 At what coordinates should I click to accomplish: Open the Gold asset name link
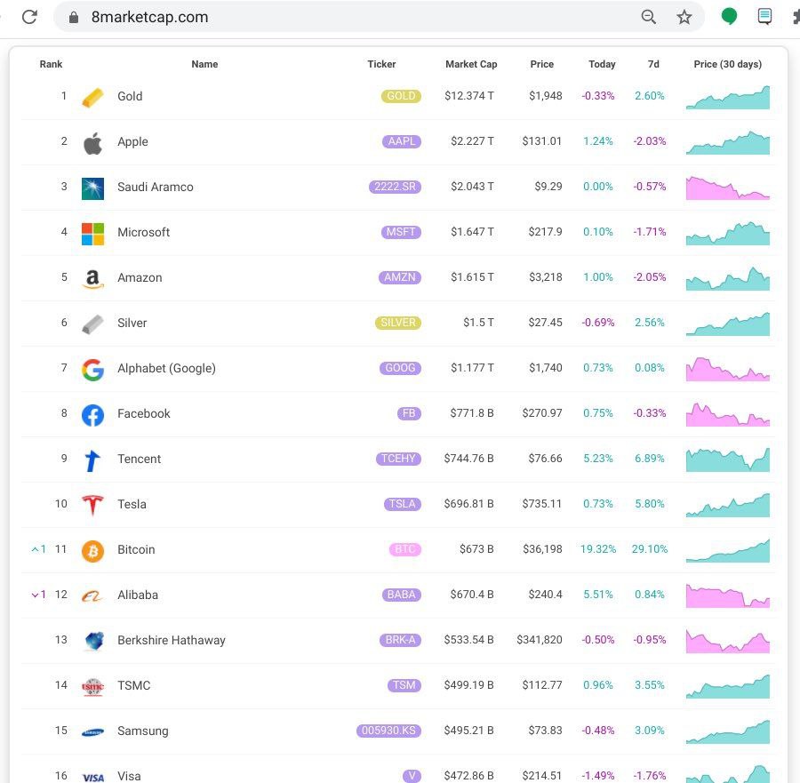click(x=130, y=96)
